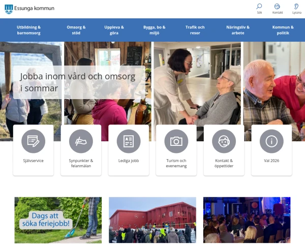Open the Dags att söka feriejobb image
The width and height of the screenshot is (305, 244).
pos(58,220)
